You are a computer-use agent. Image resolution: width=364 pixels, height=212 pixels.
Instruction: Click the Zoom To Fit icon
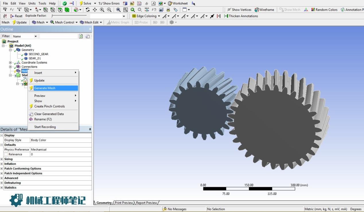pos(118,10)
